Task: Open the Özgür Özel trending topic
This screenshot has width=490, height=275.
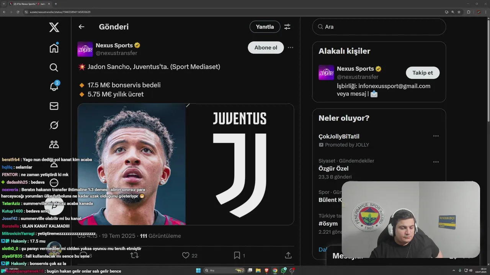Action: [333, 168]
